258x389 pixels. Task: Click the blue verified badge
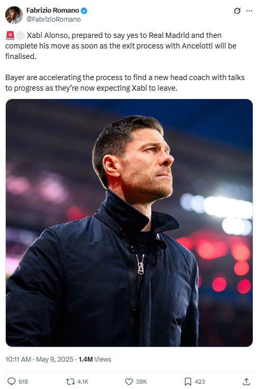(84, 11)
